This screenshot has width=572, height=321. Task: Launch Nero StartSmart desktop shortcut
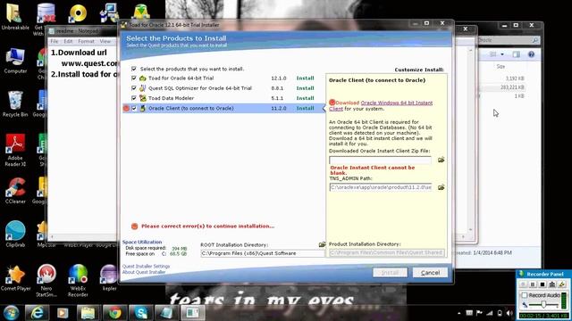tap(46, 280)
